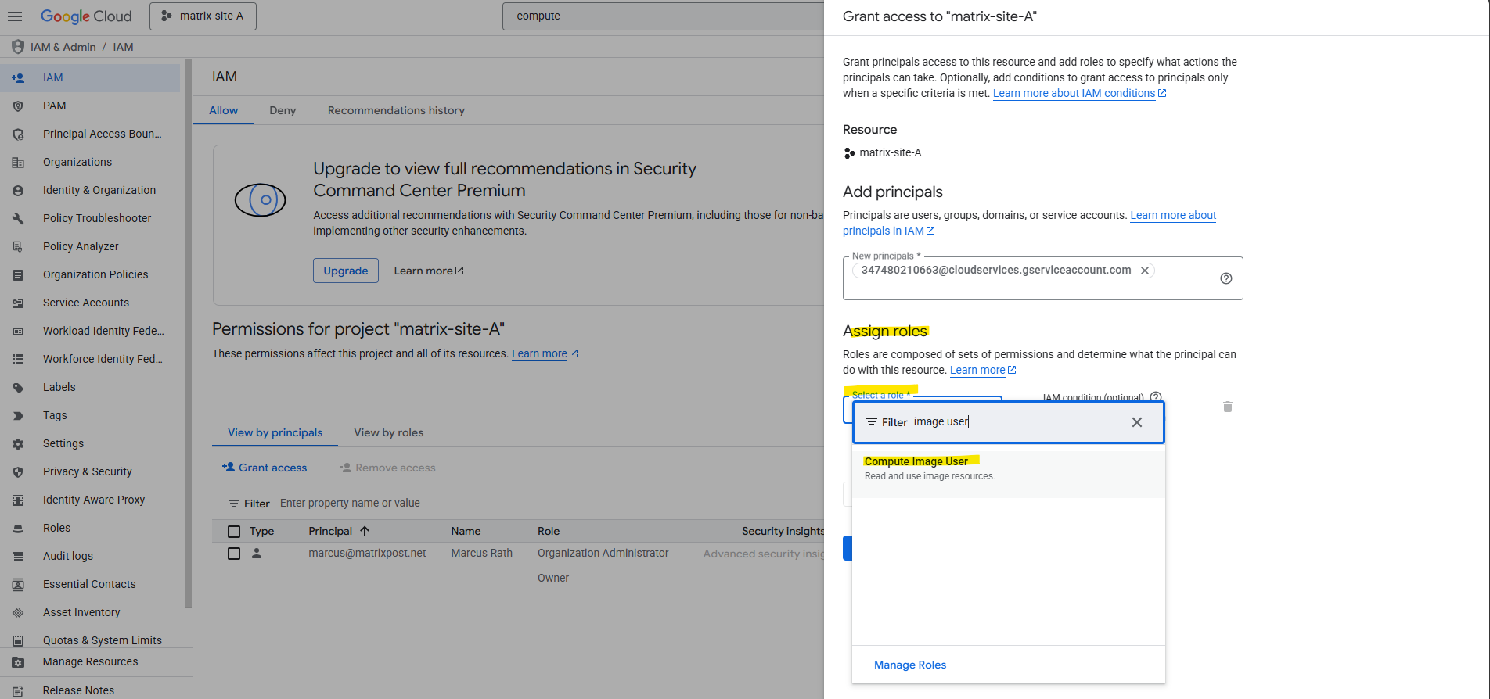
Task: Choose Compute Image User role option
Action: click(916, 462)
